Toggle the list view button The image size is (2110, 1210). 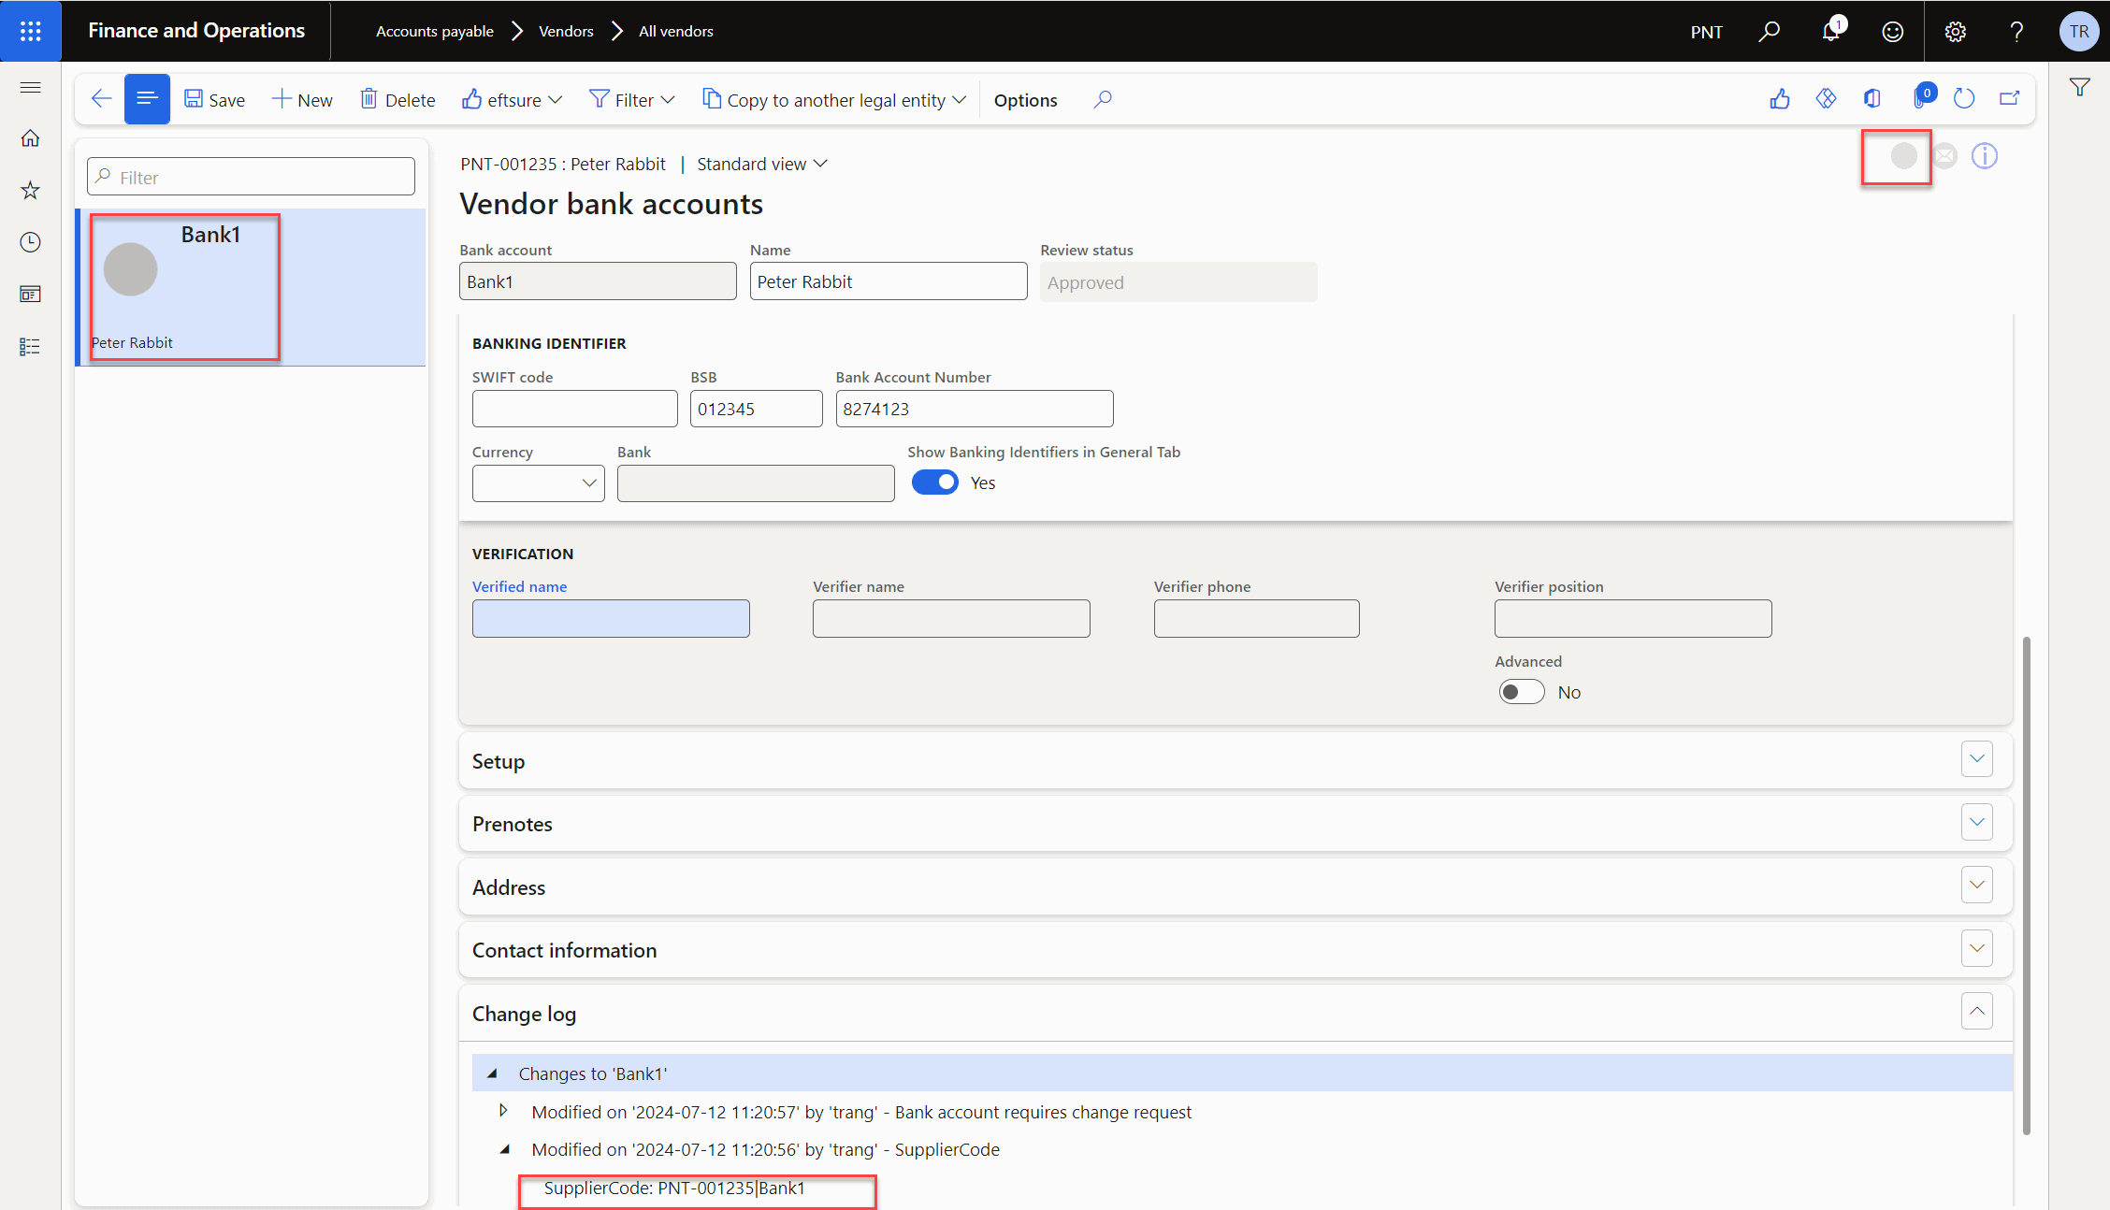click(147, 99)
